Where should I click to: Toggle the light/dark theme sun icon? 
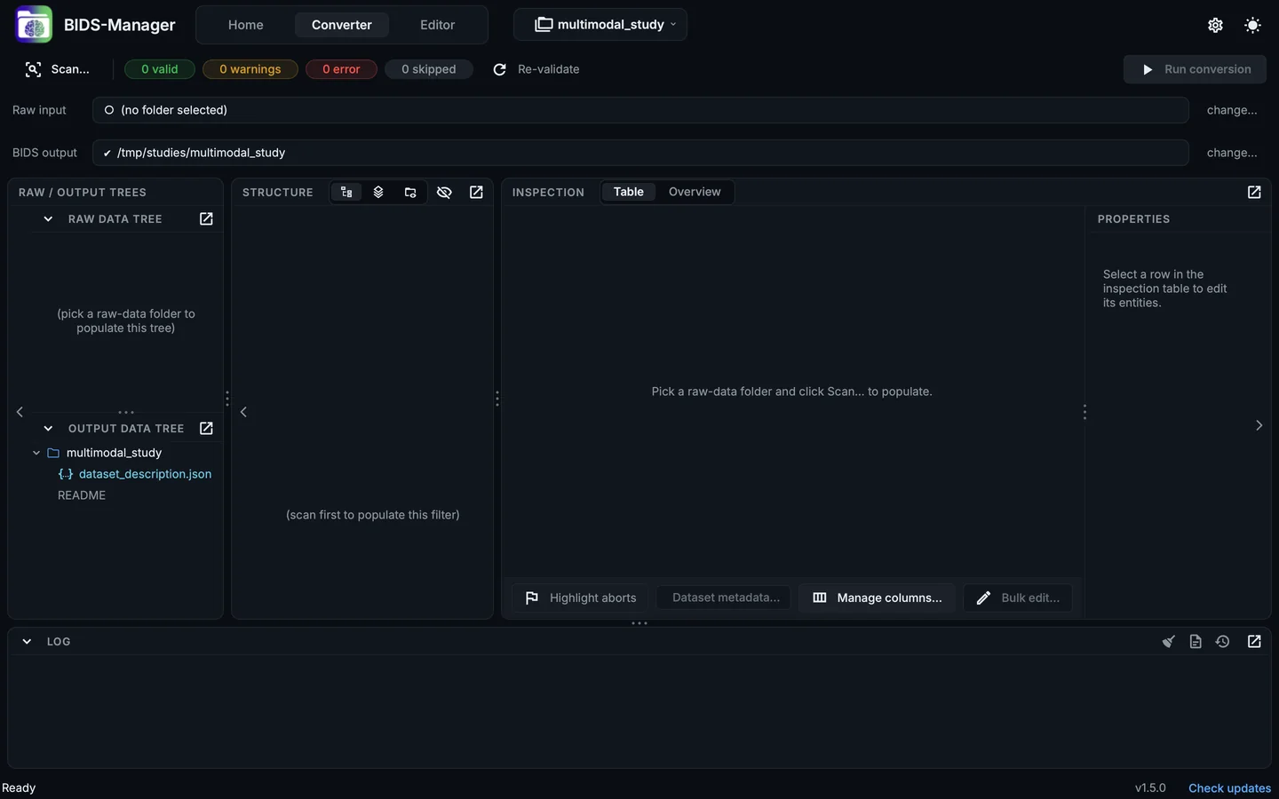coord(1252,25)
